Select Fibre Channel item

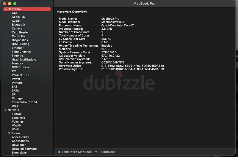[21, 52]
